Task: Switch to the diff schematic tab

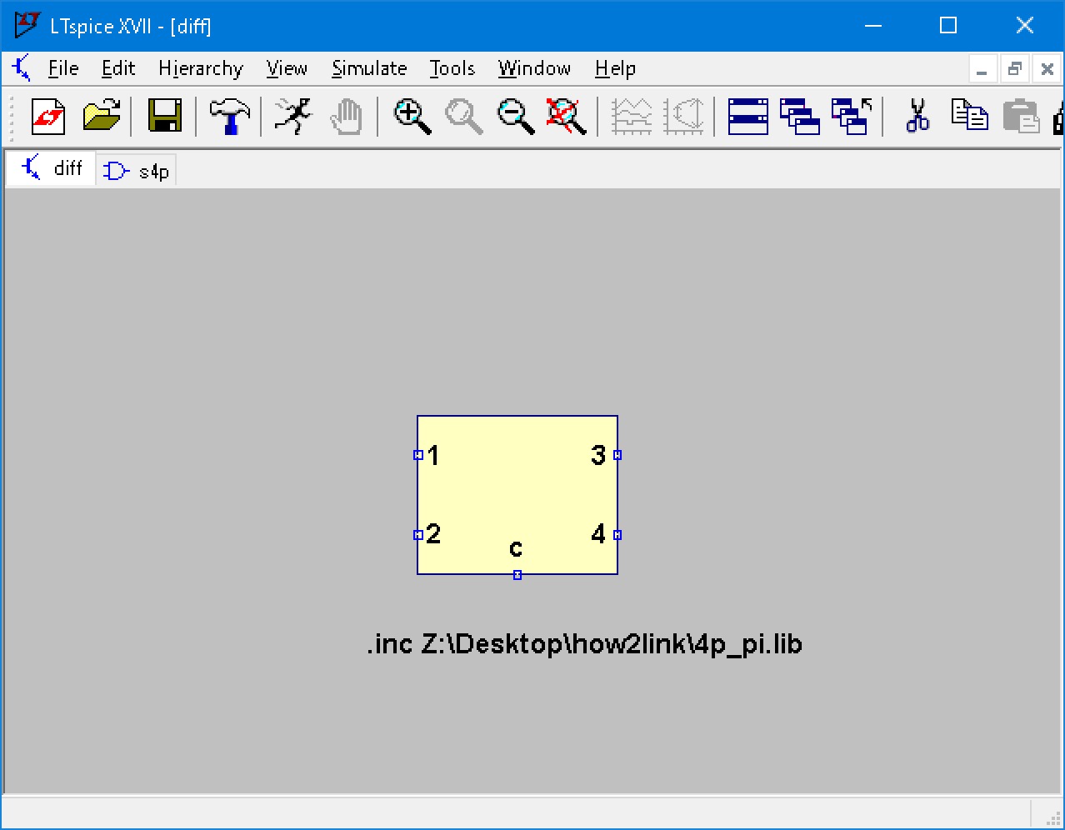Action: [52, 168]
